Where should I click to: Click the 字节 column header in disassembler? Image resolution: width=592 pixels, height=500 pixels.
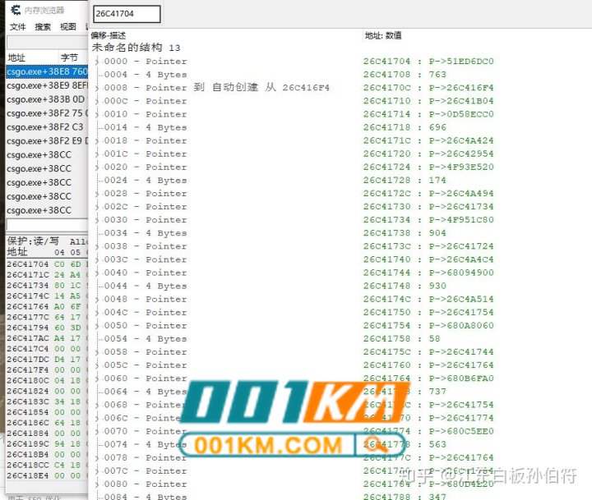click(x=69, y=57)
